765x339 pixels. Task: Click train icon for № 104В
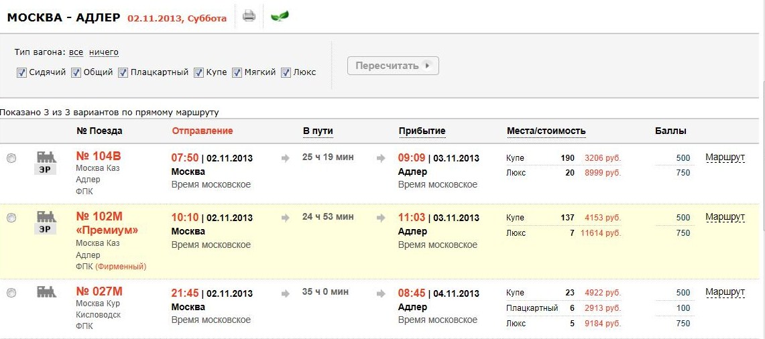tap(46, 157)
